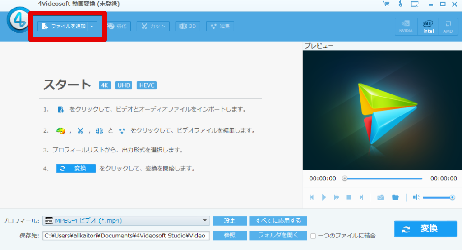
Task: Jump to previous clip in player
Action: pyautogui.click(x=311, y=197)
